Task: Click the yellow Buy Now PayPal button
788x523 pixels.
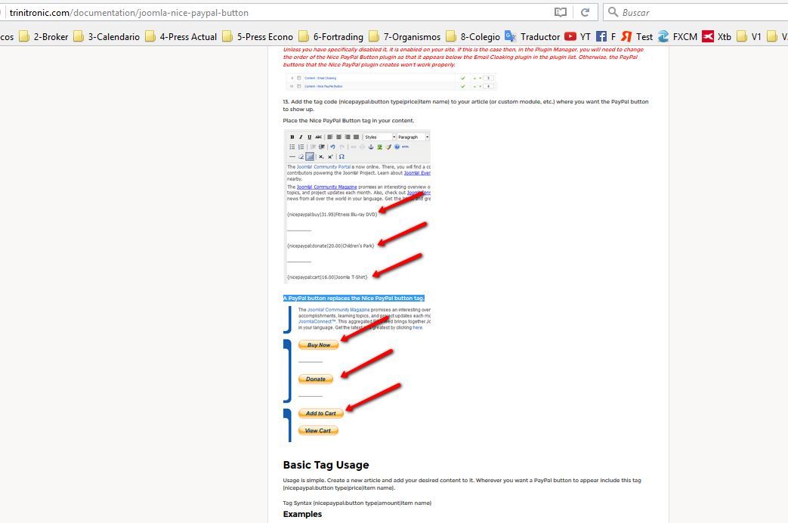Action: 318,345
